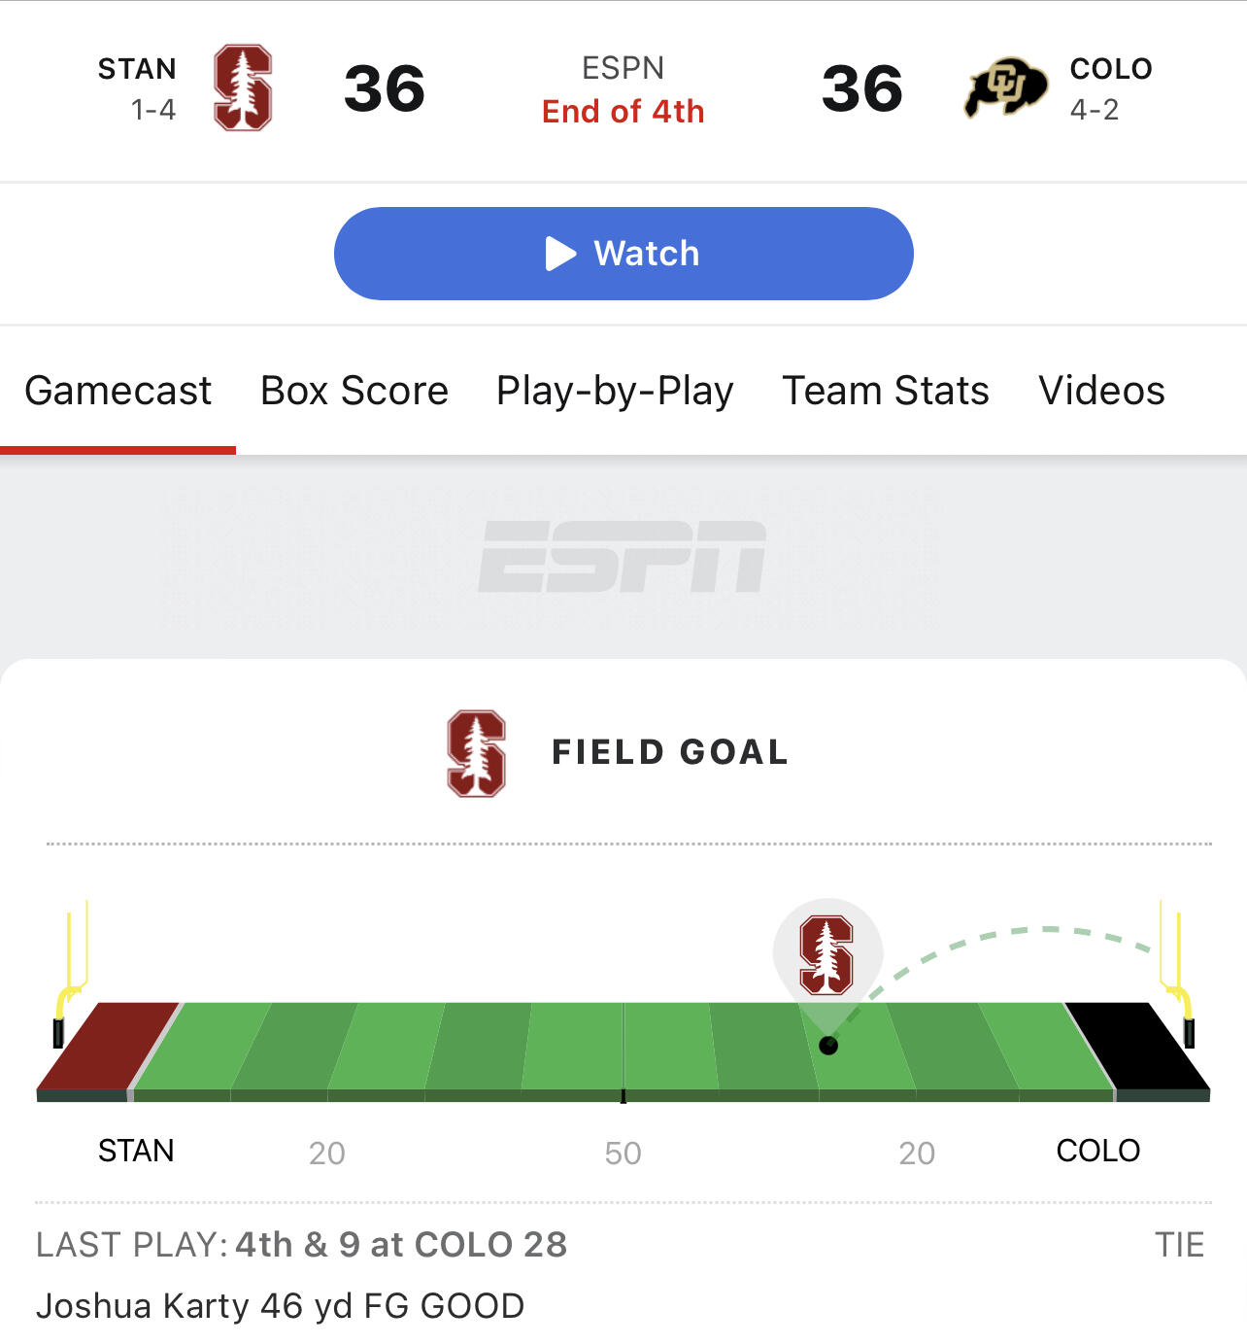Tap the Joshua Karty 46 yd FG text
The width and height of the screenshot is (1247, 1344).
tap(281, 1306)
